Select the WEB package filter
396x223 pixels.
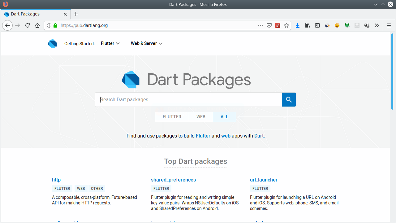click(201, 117)
